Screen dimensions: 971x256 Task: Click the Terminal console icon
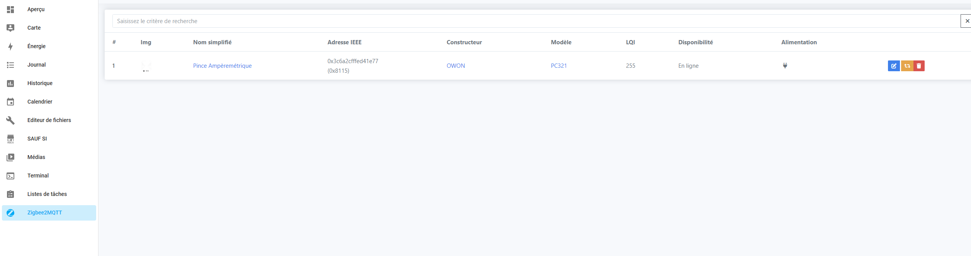[x=10, y=176]
